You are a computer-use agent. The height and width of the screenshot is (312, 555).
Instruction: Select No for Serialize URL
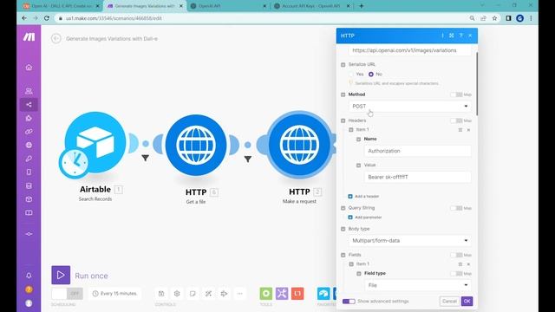pyautogui.click(x=371, y=74)
